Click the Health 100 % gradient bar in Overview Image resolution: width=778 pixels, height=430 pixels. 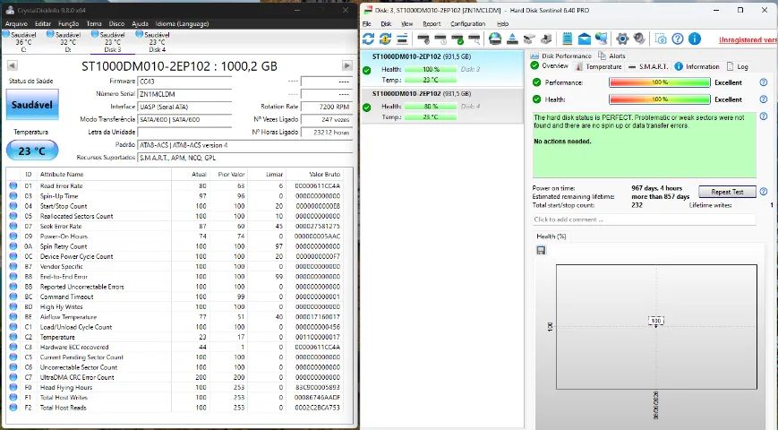click(x=660, y=99)
